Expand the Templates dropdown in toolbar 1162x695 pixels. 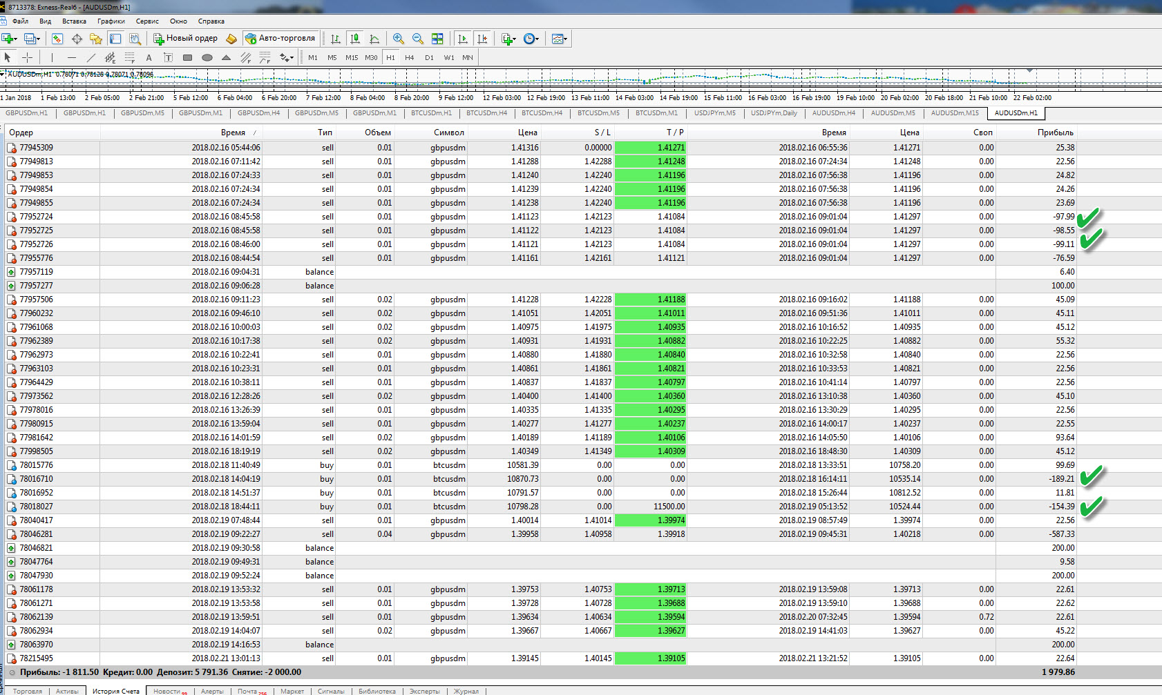click(x=560, y=39)
